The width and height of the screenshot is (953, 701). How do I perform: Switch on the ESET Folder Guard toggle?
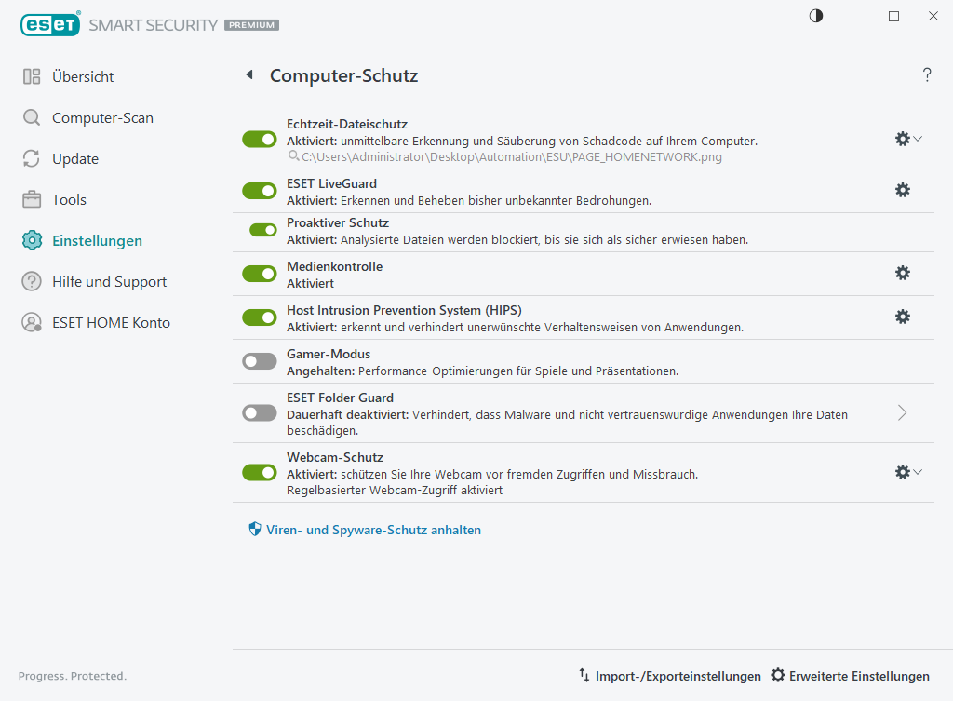click(x=260, y=412)
